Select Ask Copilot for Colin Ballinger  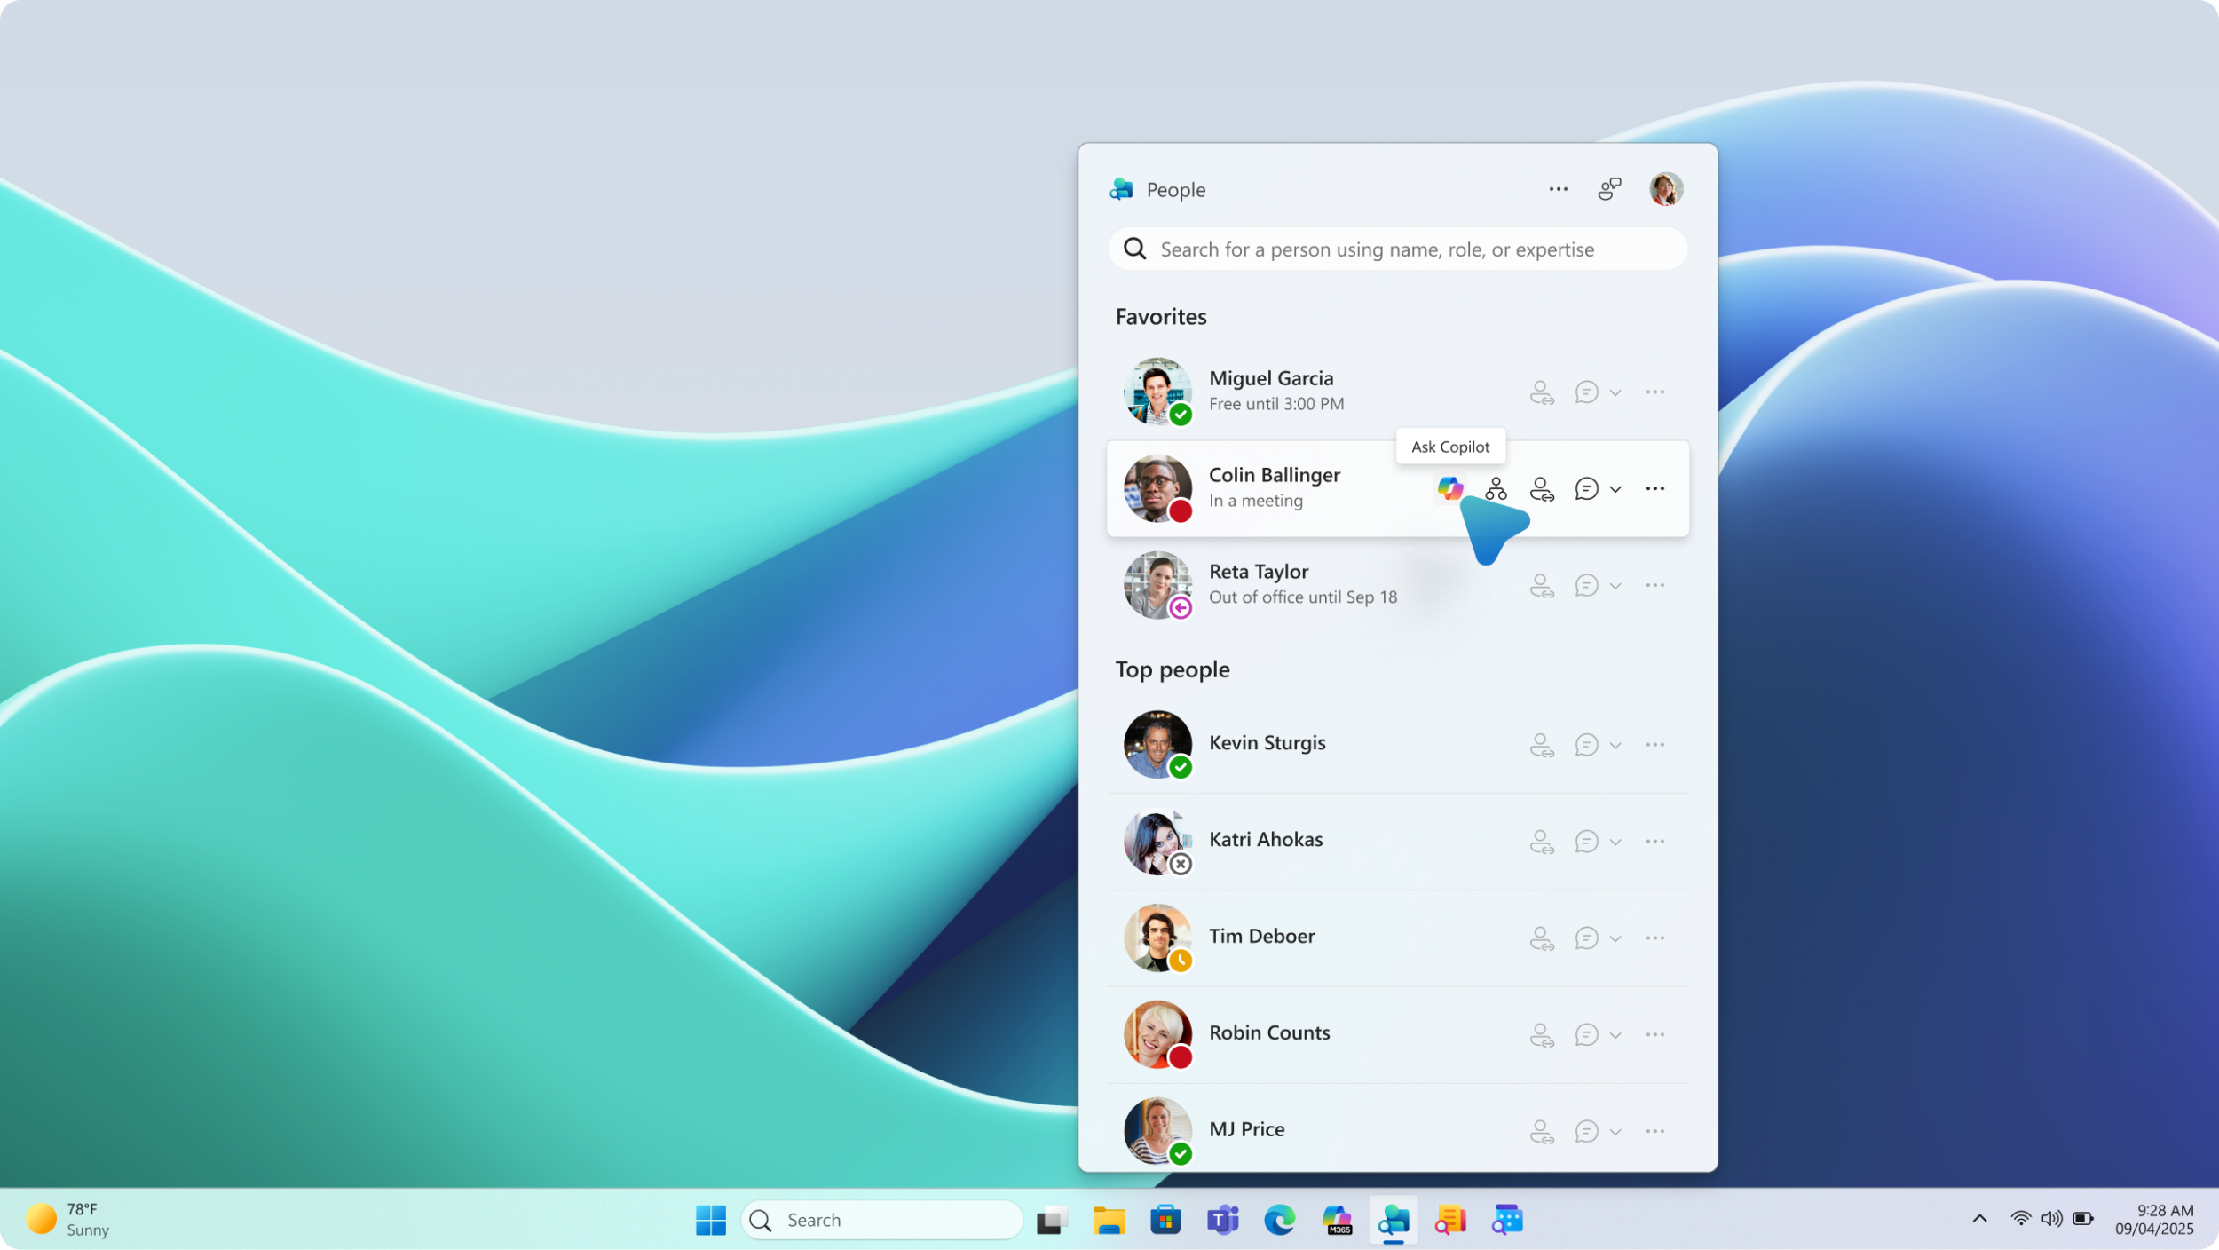[x=1449, y=488]
